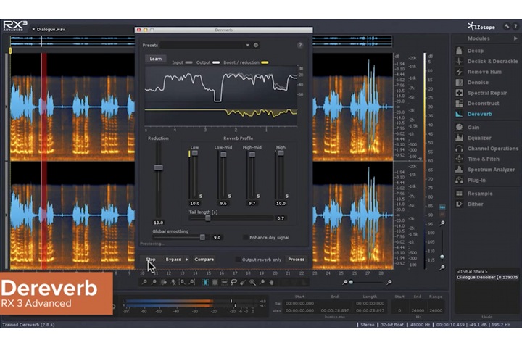This screenshot has width=522, height=348.
Task: Click the Tail length 0.7 field
Action: click(x=281, y=218)
